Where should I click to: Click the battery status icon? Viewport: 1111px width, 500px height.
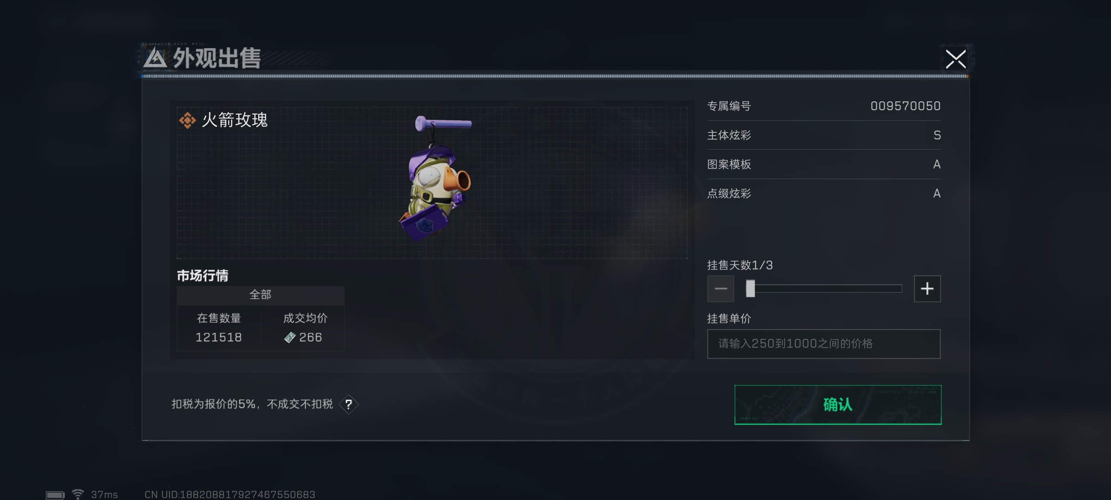(x=55, y=495)
